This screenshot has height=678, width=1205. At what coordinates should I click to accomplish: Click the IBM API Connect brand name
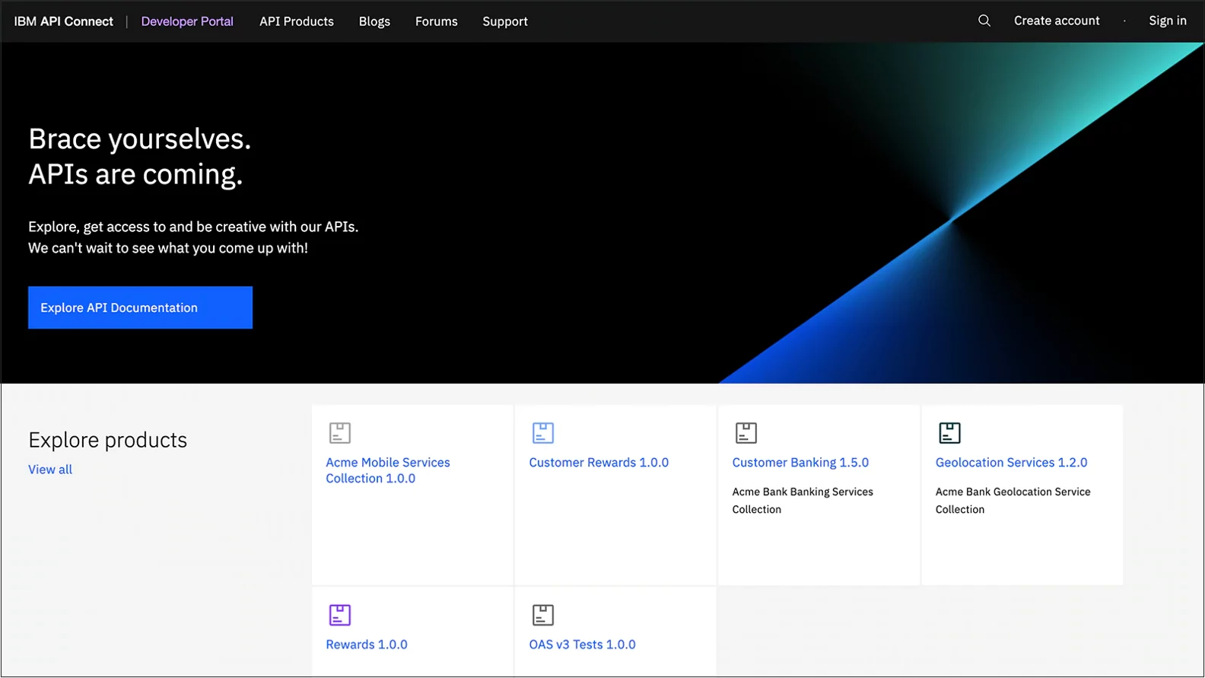click(63, 21)
